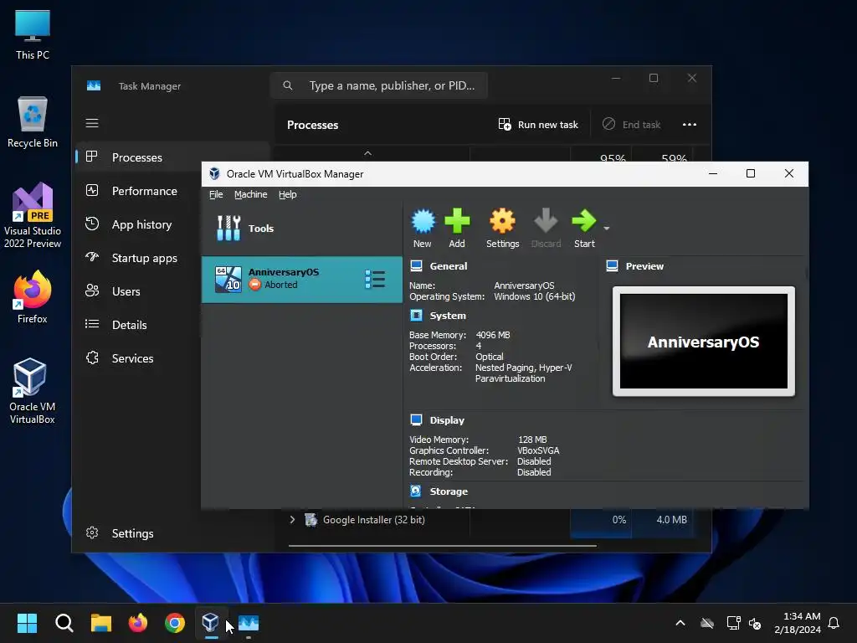Click VirtualBox icon in taskbar
The width and height of the screenshot is (857, 643).
click(x=210, y=623)
